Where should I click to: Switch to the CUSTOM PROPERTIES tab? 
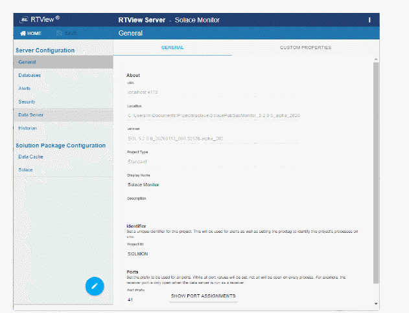(x=305, y=47)
